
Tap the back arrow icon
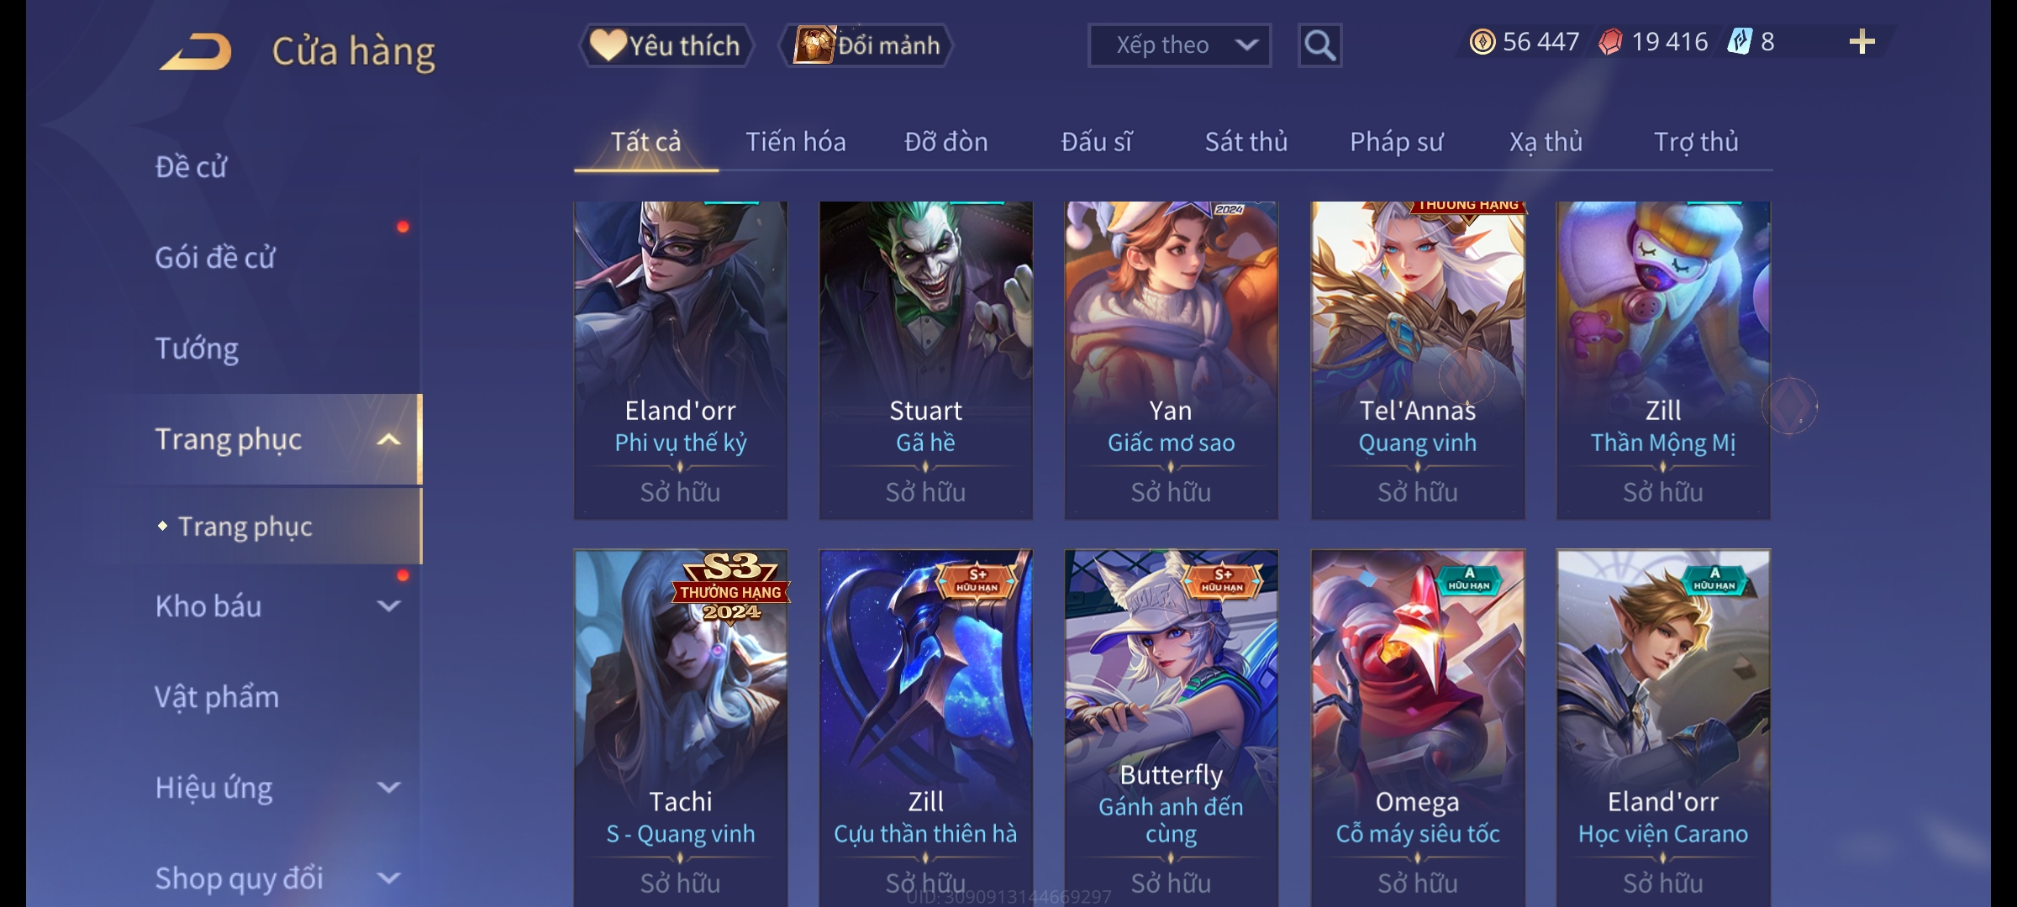(197, 51)
